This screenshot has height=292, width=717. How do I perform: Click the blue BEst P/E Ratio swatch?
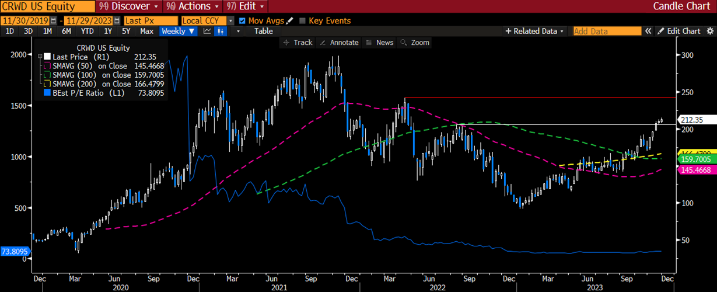(47, 92)
